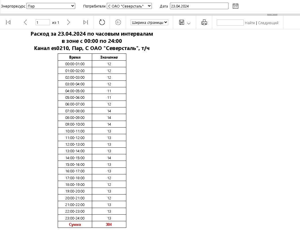
Task: Click the previous page arrow
Action: tap(25, 22)
